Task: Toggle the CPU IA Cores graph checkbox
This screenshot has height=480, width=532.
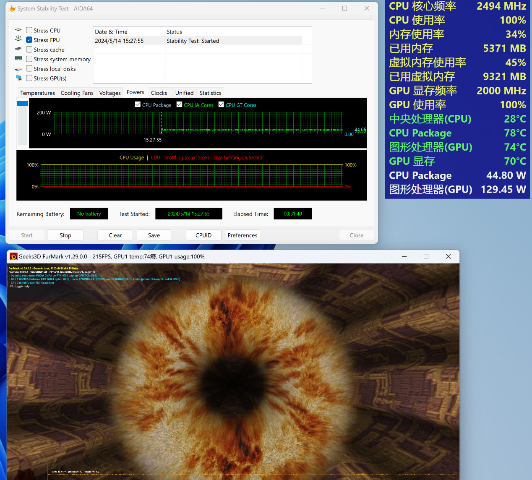Action: coord(180,104)
